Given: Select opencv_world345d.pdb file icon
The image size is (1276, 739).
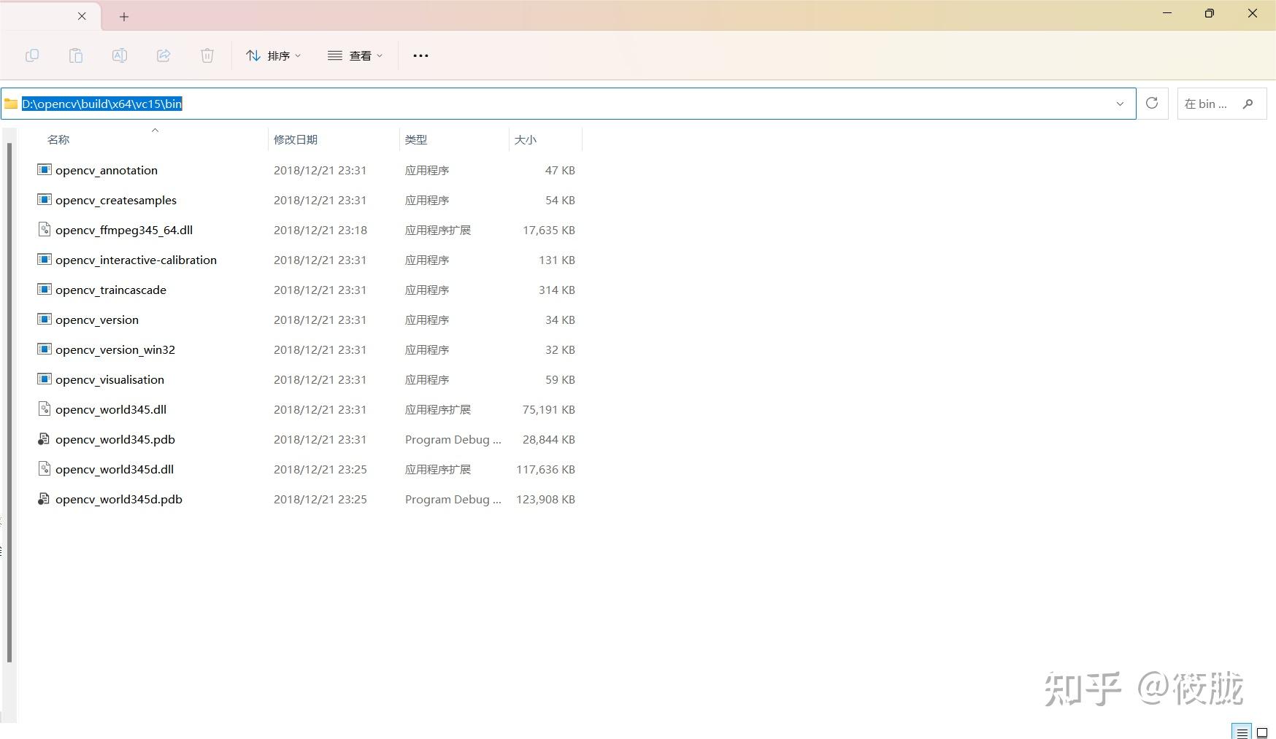Looking at the screenshot, I should 45,498.
